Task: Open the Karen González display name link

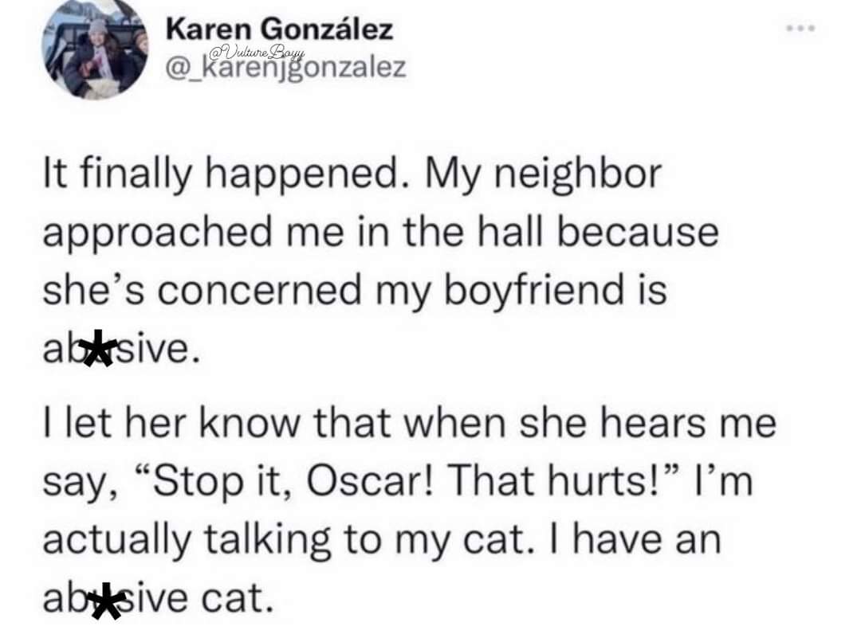Action: [279, 29]
